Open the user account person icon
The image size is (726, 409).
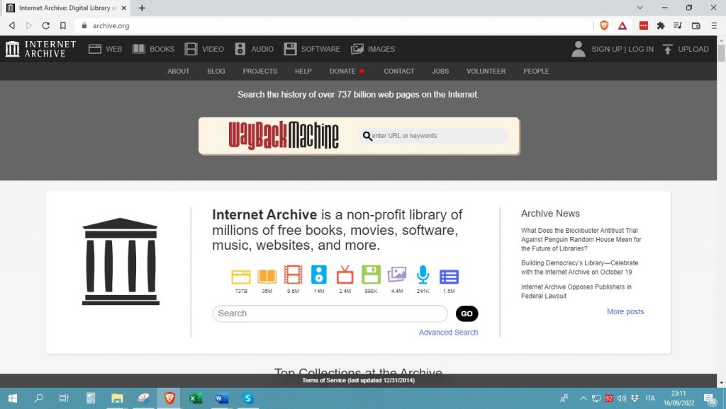tap(579, 49)
